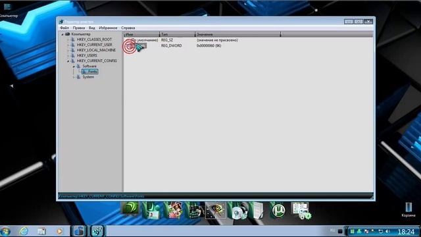Sort by the Значение column header
Screen dimensions: 421x237
click(237, 34)
